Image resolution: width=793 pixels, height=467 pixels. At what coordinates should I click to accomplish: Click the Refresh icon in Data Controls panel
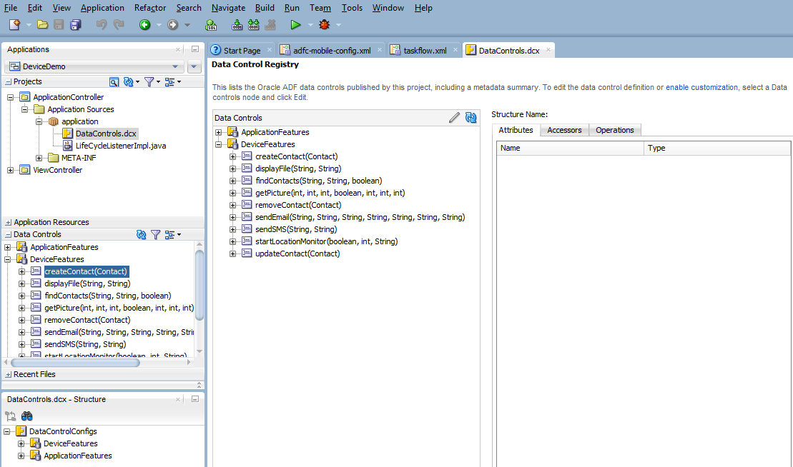click(x=141, y=234)
